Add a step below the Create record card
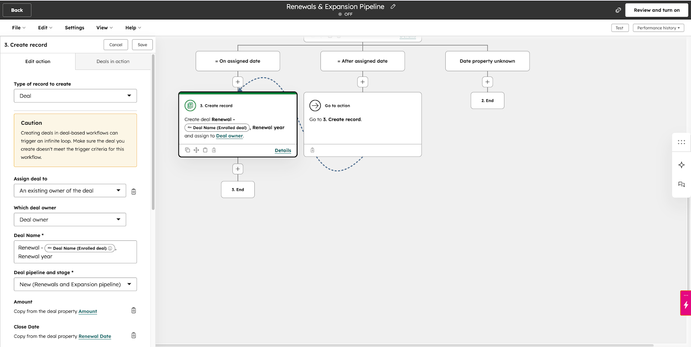691x347 pixels. click(x=238, y=169)
